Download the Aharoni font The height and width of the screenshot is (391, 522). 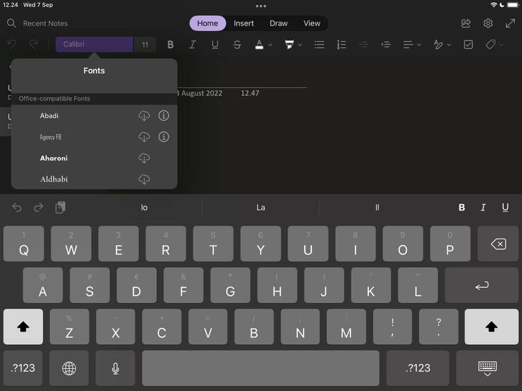(x=144, y=158)
